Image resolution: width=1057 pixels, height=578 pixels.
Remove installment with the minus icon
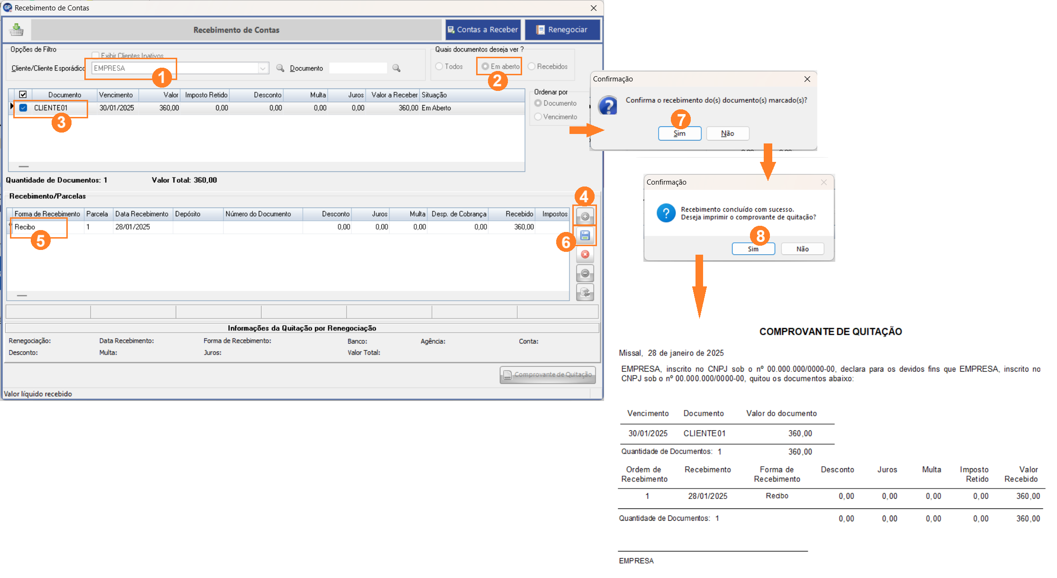tap(585, 273)
